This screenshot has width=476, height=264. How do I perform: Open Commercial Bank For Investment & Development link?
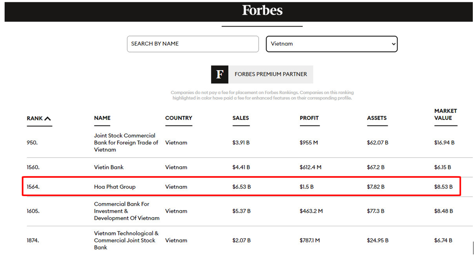point(127,211)
